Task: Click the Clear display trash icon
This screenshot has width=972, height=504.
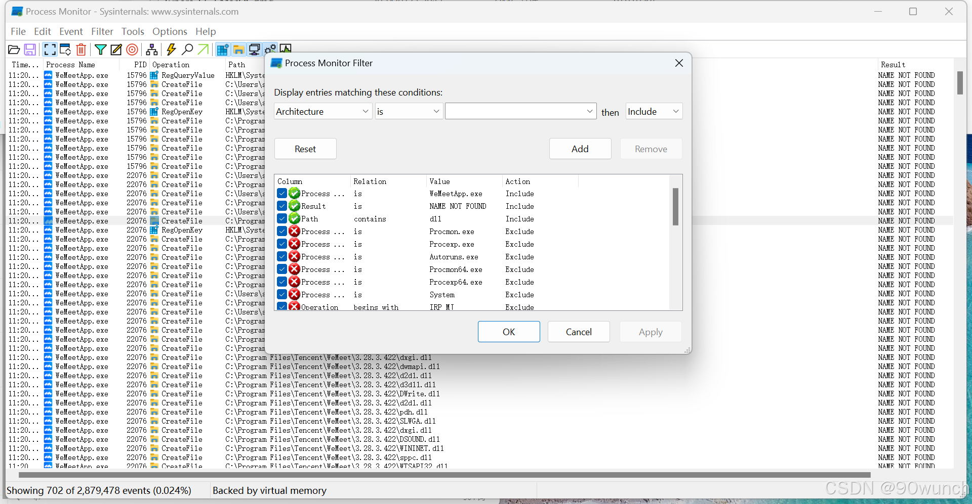Action: 81,50
